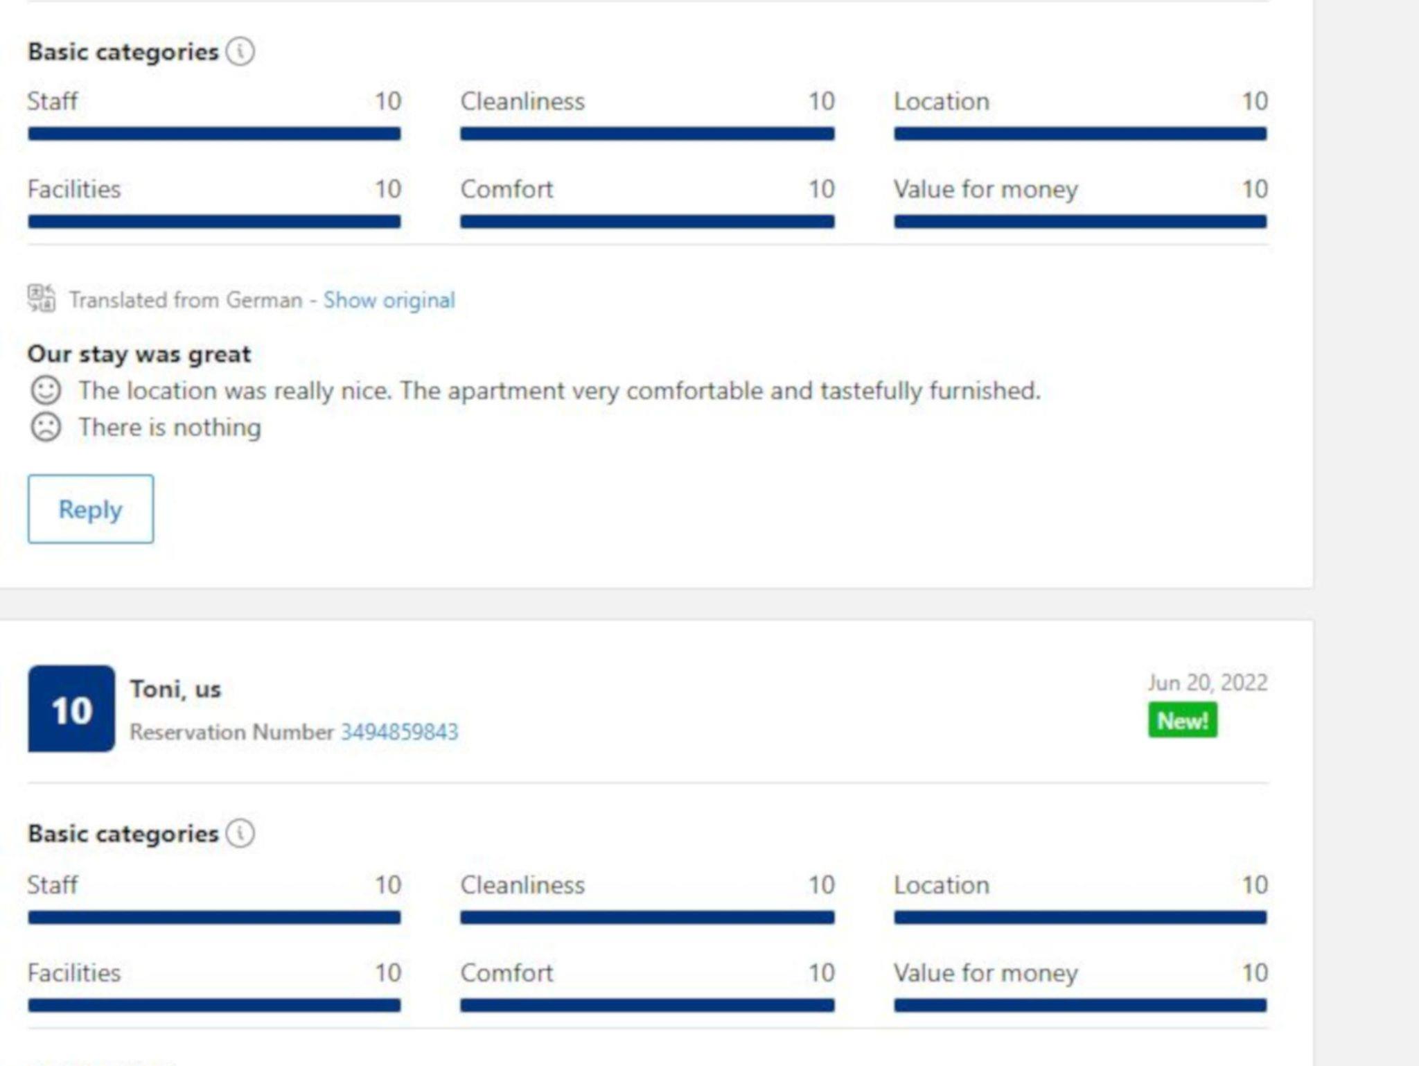Click the first review's Value for money bar

coord(1080,222)
